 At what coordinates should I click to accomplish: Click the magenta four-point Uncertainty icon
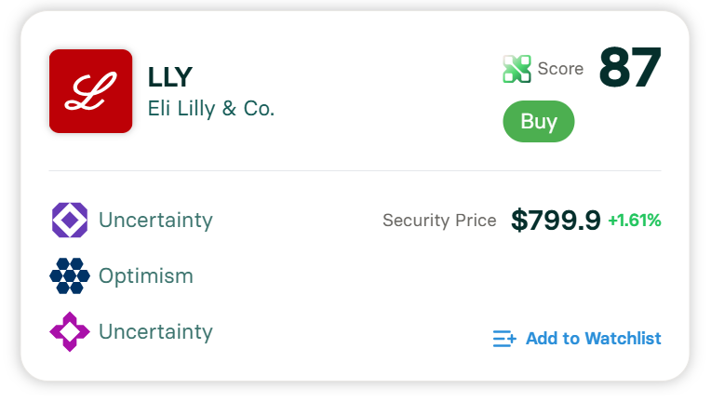70,332
